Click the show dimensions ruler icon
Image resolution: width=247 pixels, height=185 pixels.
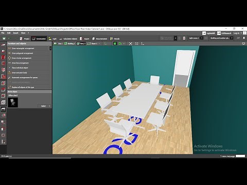tap(136, 44)
